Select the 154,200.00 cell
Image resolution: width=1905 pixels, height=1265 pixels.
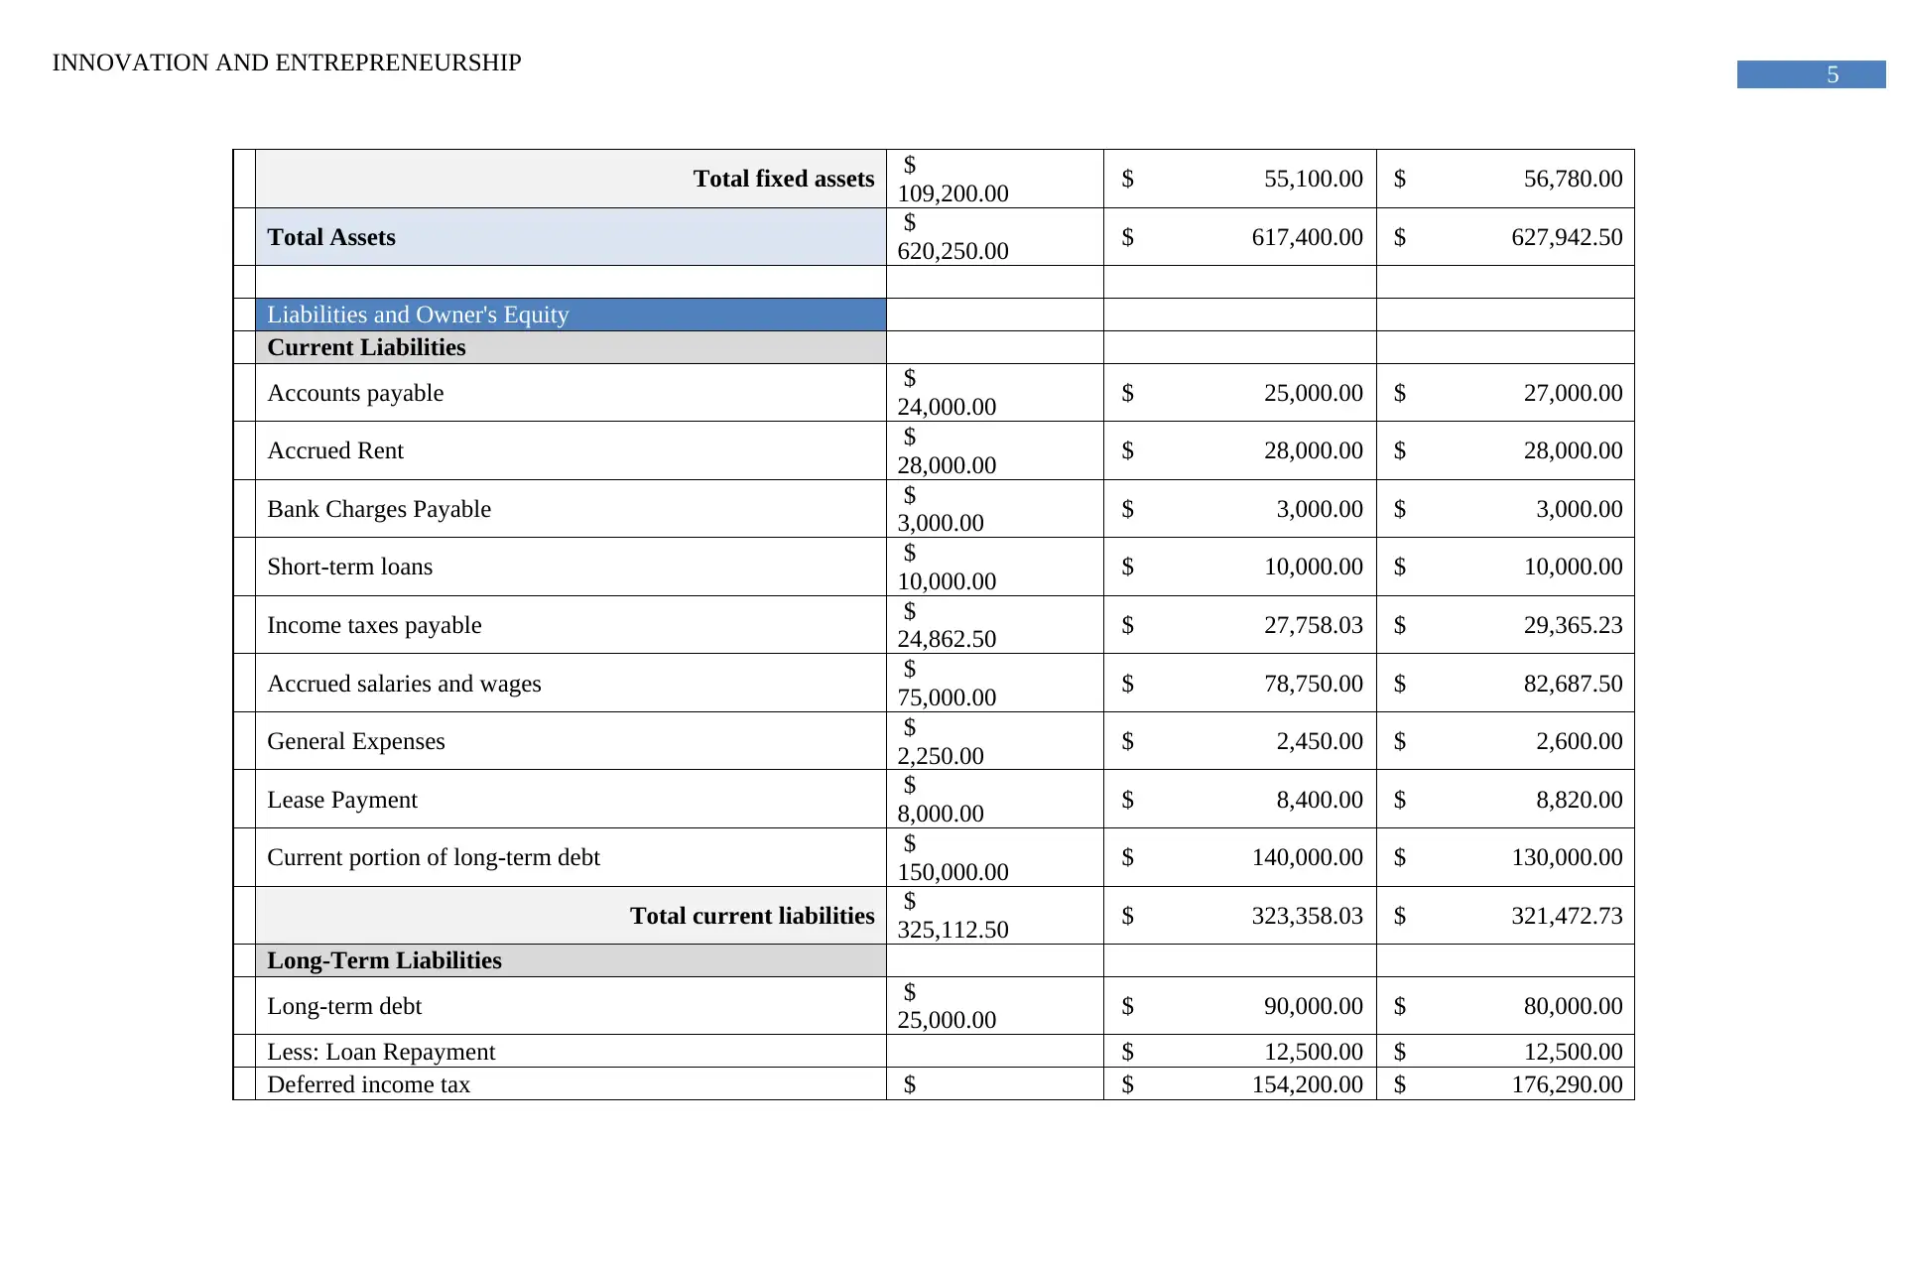pyautogui.click(x=1240, y=1084)
